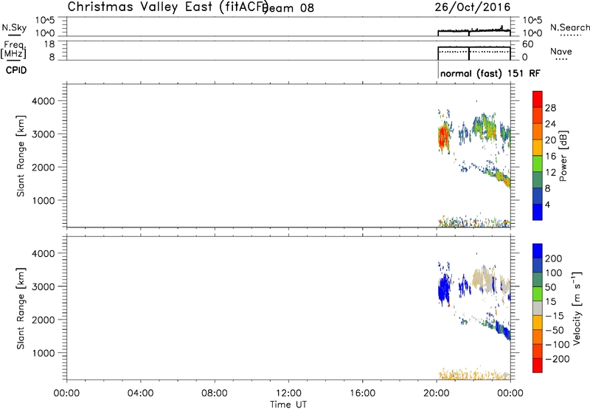This screenshot has height=409, width=590.
Task: Click the gray velocity patch near 3000 km
Action: 484,279
